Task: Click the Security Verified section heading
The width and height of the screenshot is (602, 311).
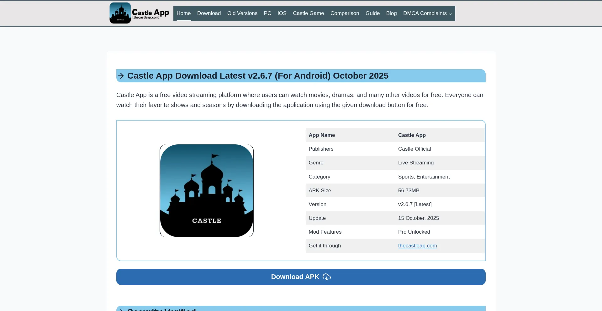Action: tap(161, 309)
